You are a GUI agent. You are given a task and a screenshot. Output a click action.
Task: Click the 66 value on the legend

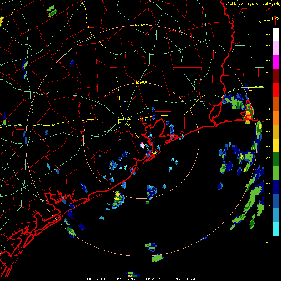[x=268, y=35]
